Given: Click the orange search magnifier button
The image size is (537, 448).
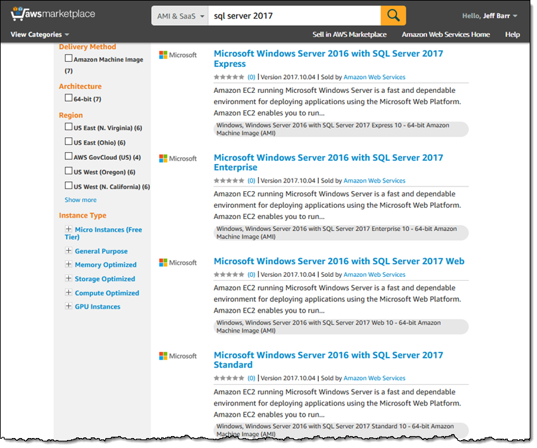Looking at the screenshot, I should click(393, 15).
